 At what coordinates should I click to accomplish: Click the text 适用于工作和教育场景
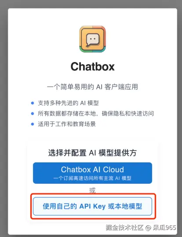point(67,124)
